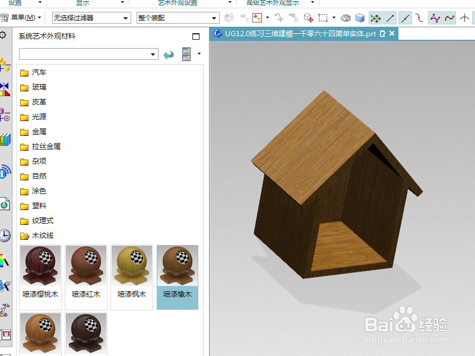Expand the 菜单(M) dropdown arrow
Image resolution: width=475 pixels, height=356 pixels.
click(x=39, y=18)
